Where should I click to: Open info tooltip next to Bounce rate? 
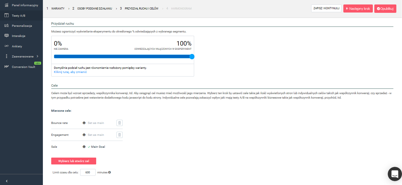pos(84,123)
